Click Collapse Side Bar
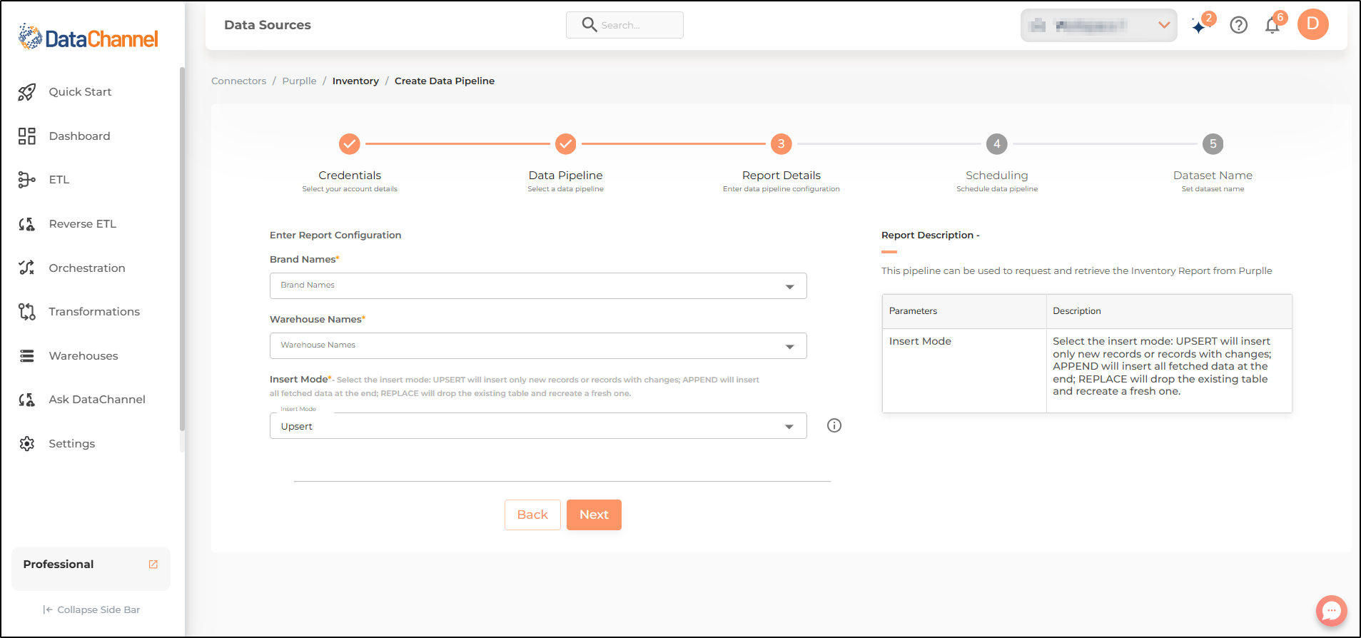Screen dimensions: 1361x638 pyautogui.click(x=91, y=610)
